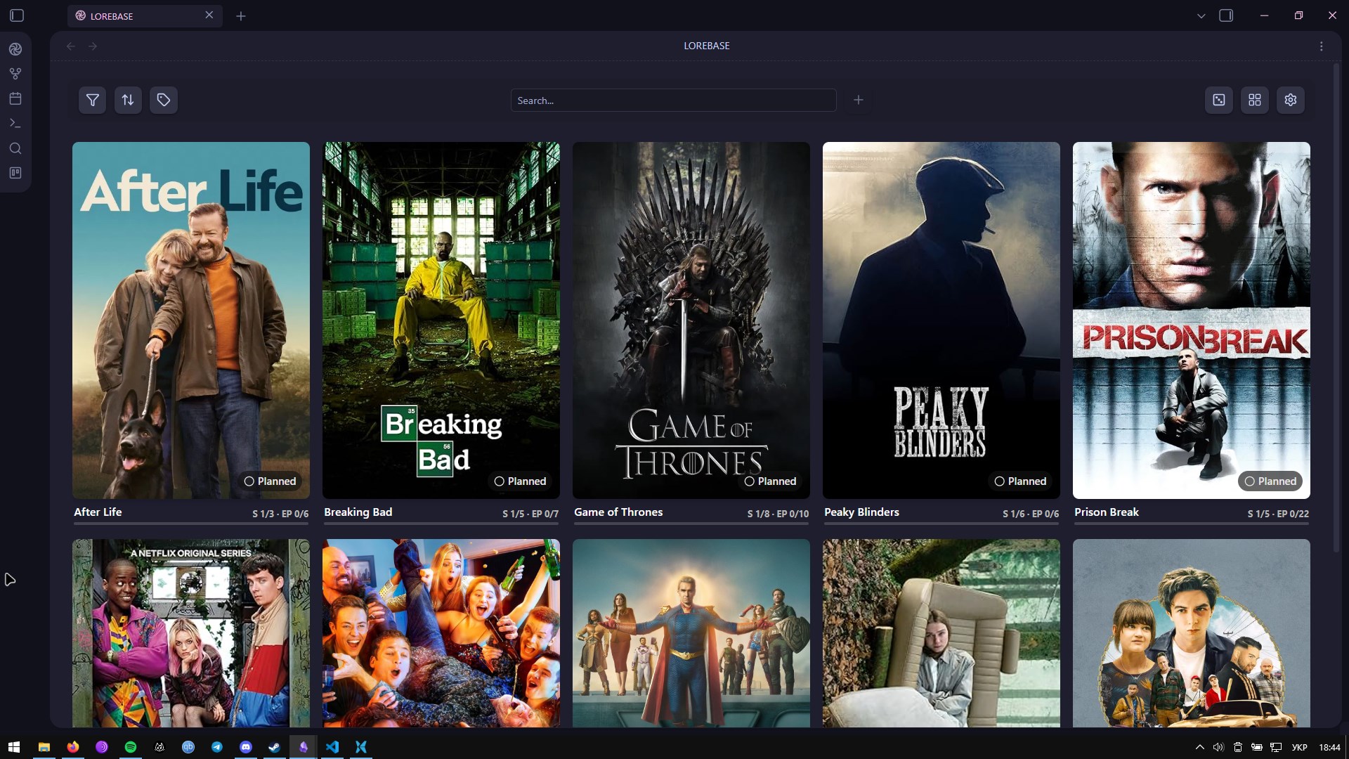Open Steam from the taskbar
Viewport: 1349px width, 759px height.
(x=275, y=747)
